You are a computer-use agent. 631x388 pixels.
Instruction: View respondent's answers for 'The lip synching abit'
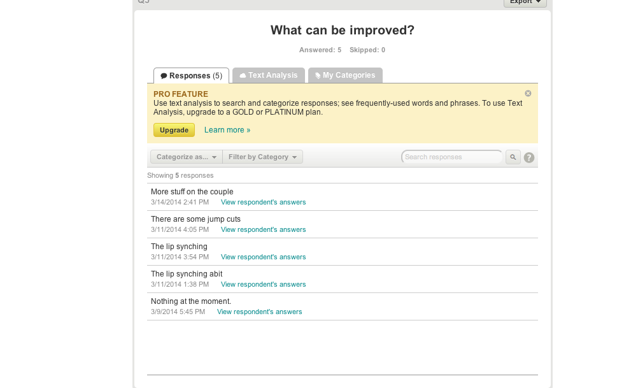coord(263,285)
